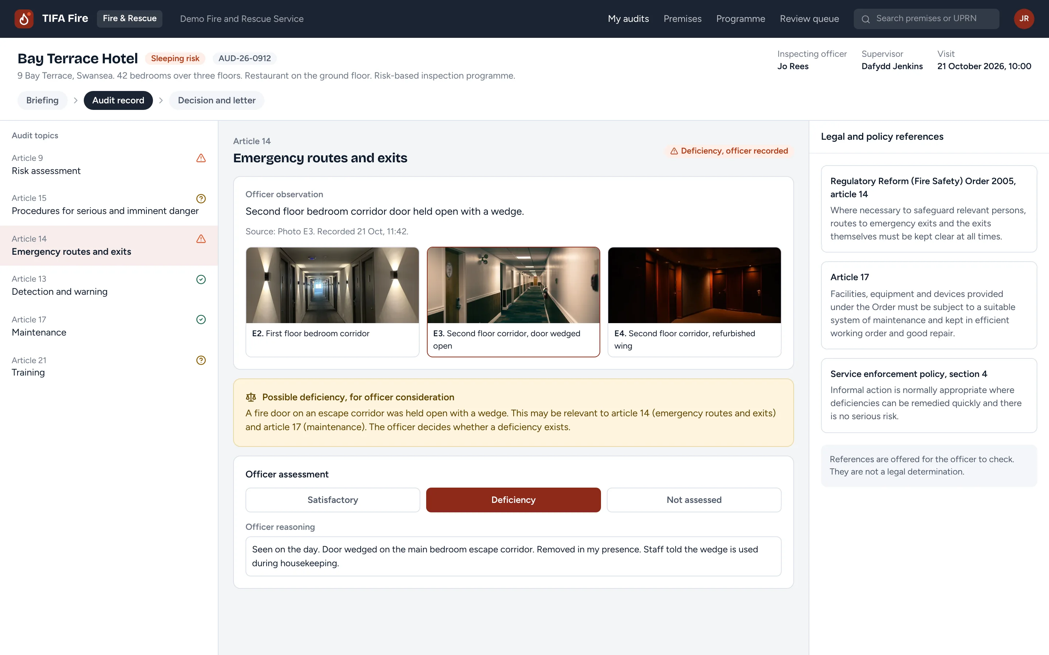The height and width of the screenshot is (655, 1049).
Task: Open Article 21 Training topic
Action: pyautogui.click(x=109, y=367)
